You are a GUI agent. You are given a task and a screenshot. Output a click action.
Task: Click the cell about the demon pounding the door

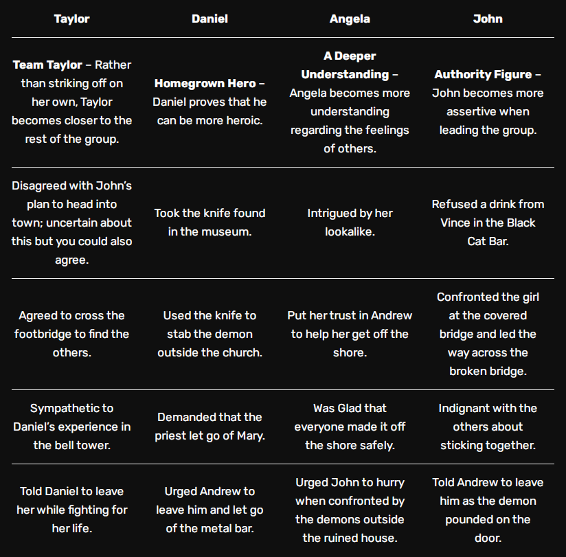[x=488, y=510]
